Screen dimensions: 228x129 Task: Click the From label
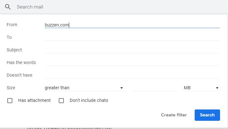coord(12,25)
